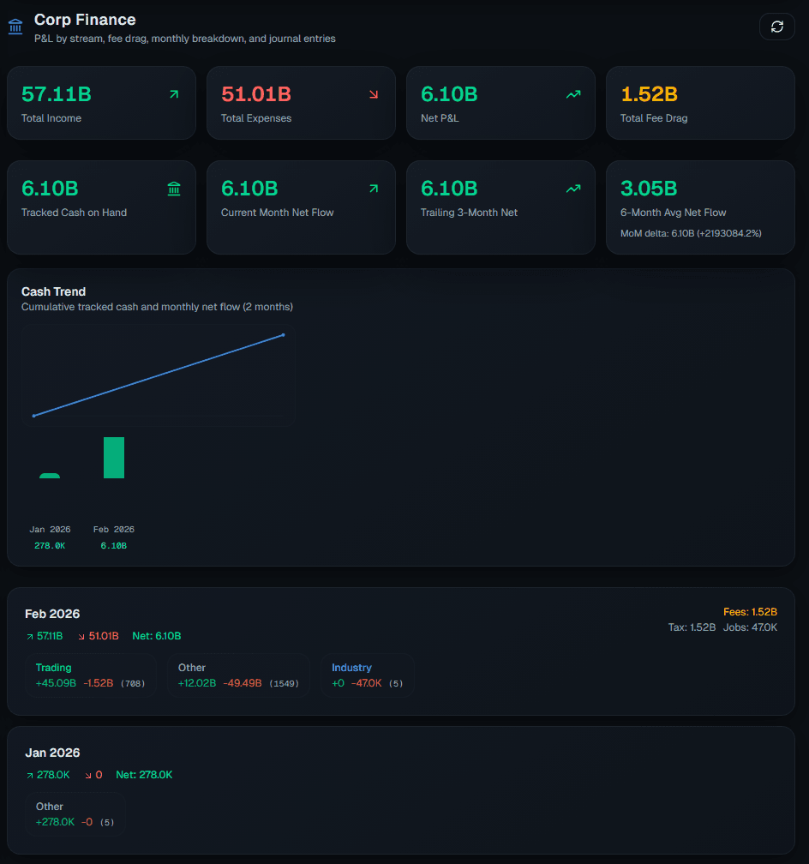This screenshot has width=809, height=864.
Task: Click the trending-line icon on Net P&L card
Action: [572, 94]
